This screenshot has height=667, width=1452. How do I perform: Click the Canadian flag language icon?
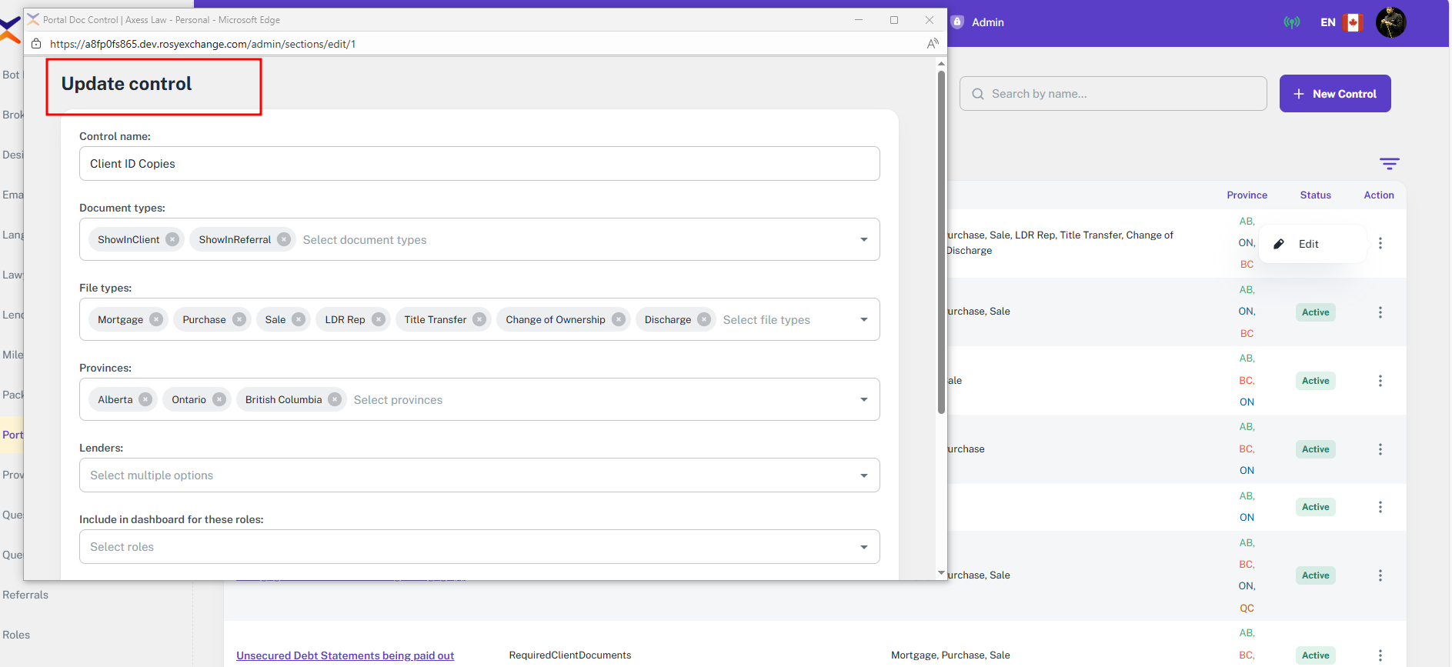click(x=1352, y=22)
